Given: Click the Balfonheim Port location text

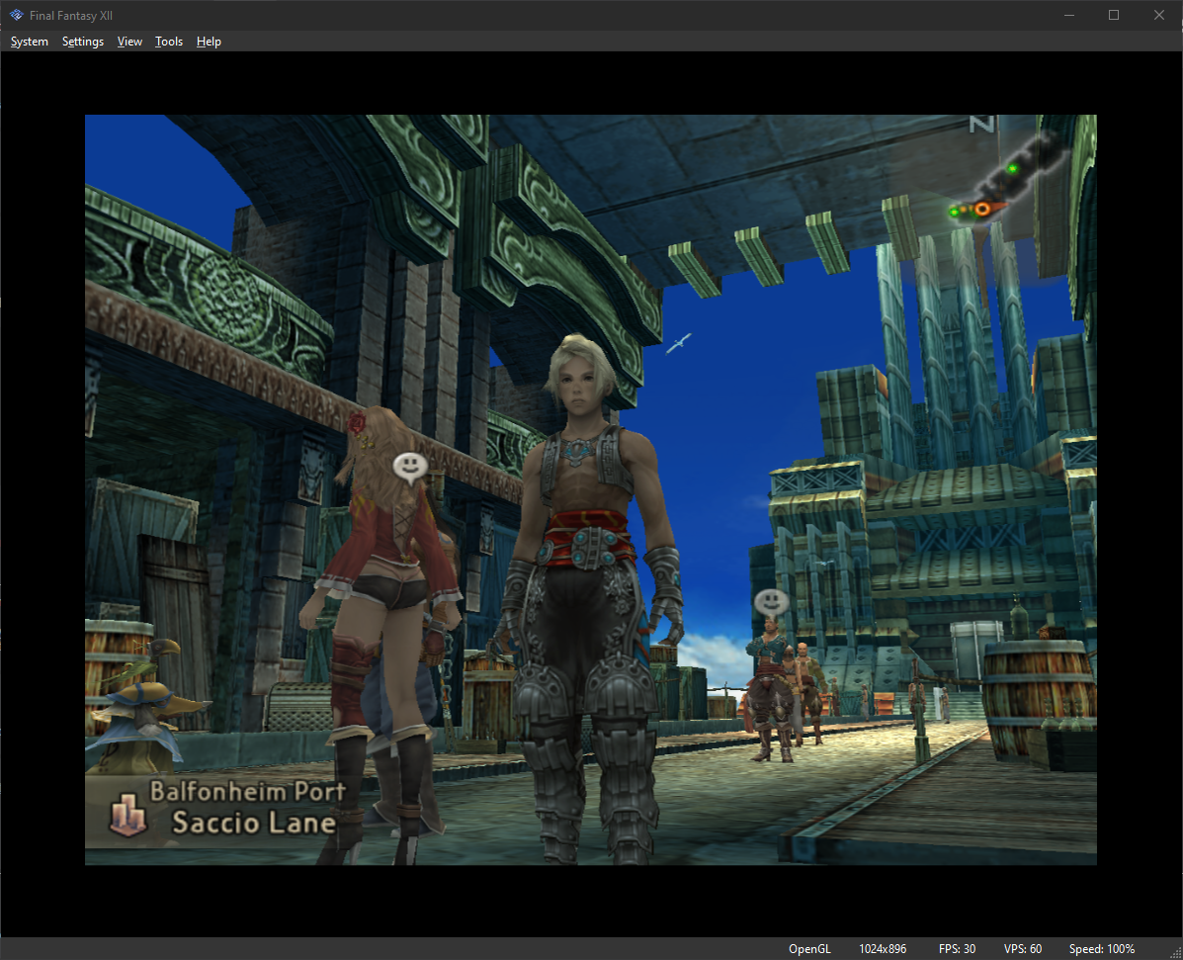Looking at the screenshot, I should coord(247,791).
